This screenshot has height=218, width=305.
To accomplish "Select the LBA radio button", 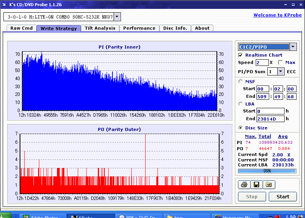I will coord(241,104).
